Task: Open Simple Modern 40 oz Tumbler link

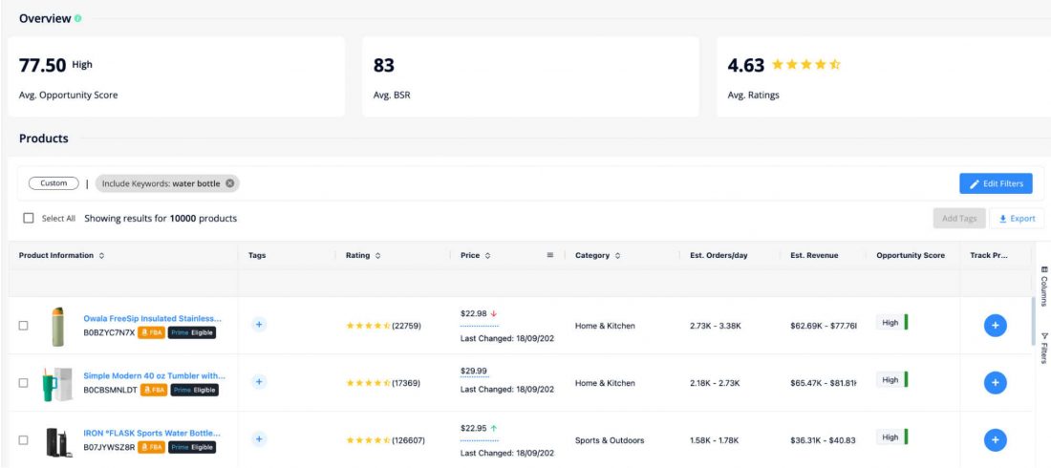Action: [x=154, y=375]
